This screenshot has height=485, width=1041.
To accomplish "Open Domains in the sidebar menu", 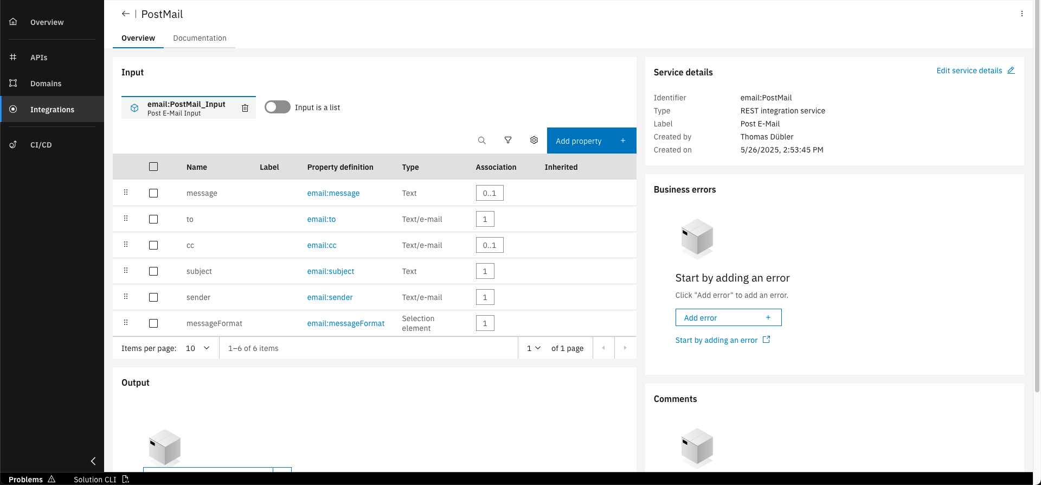I will click(52, 84).
